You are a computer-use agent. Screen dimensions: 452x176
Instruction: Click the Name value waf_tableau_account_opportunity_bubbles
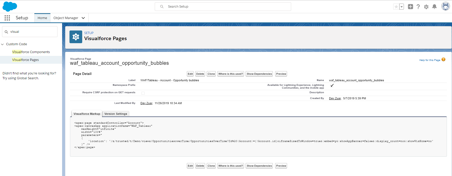tap(356, 81)
